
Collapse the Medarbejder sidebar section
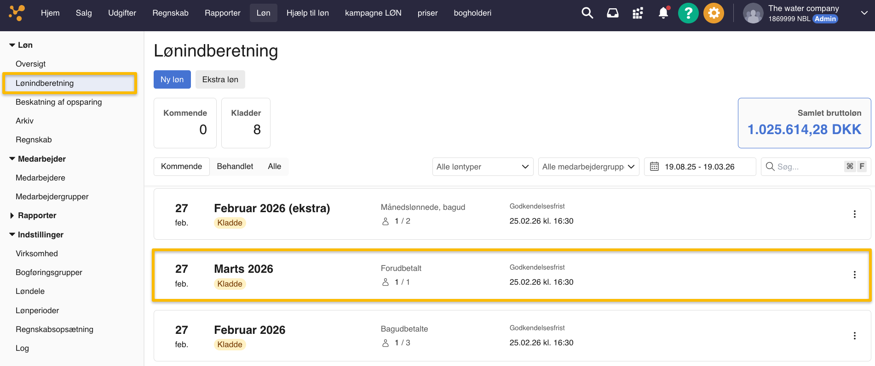click(x=12, y=159)
